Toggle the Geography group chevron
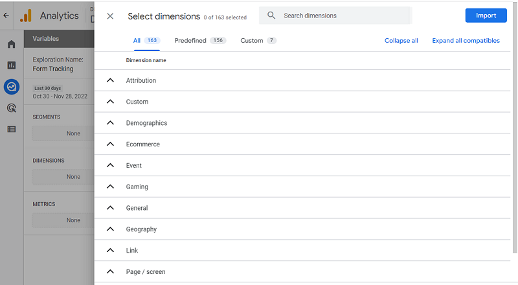This screenshot has height=285, width=518. click(111, 229)
